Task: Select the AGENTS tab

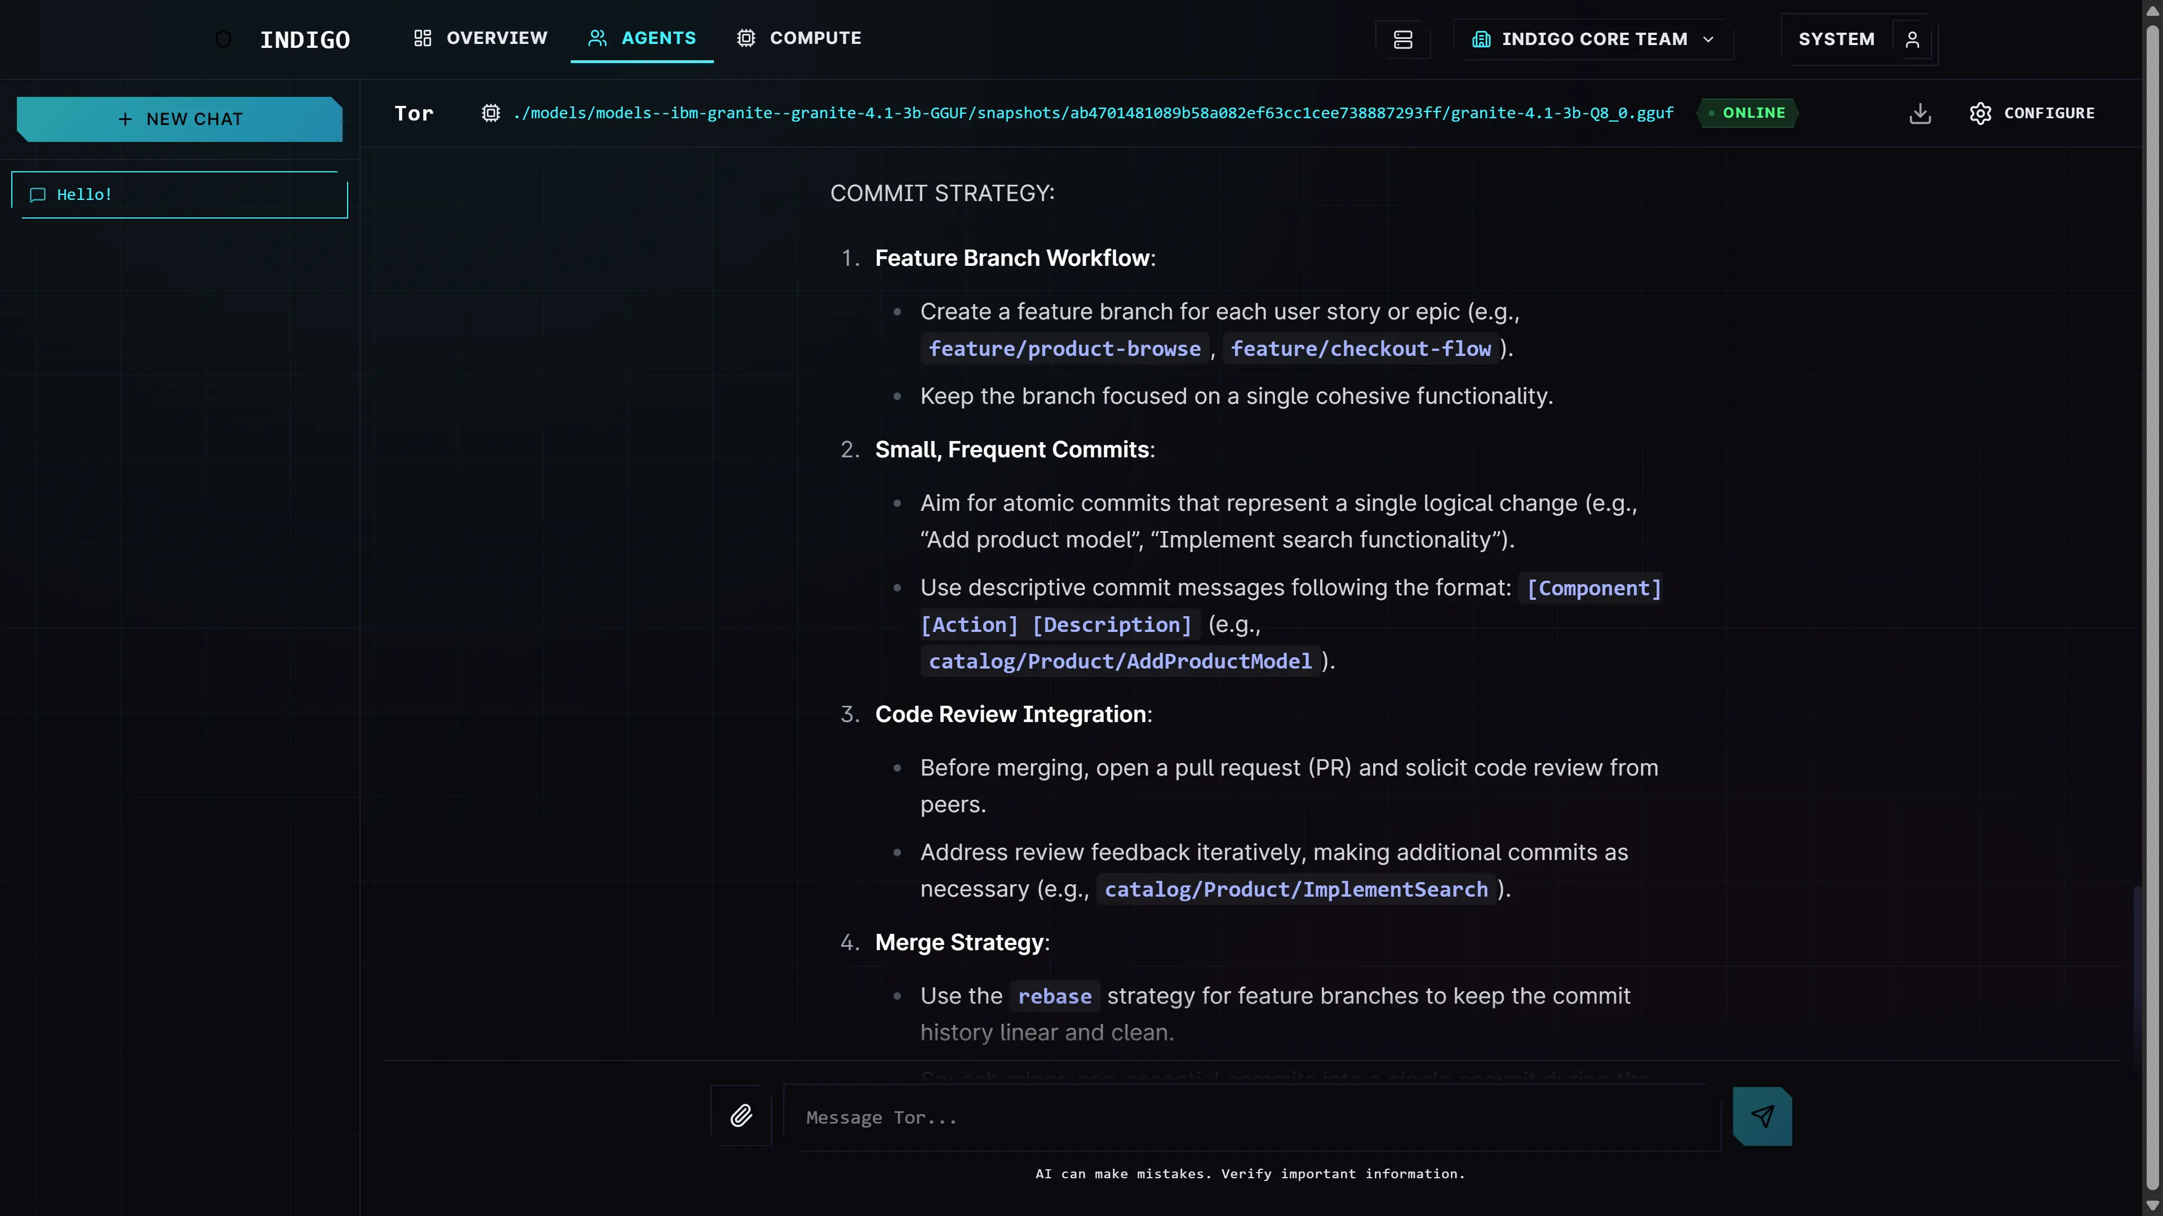Action: click(642, 38)
